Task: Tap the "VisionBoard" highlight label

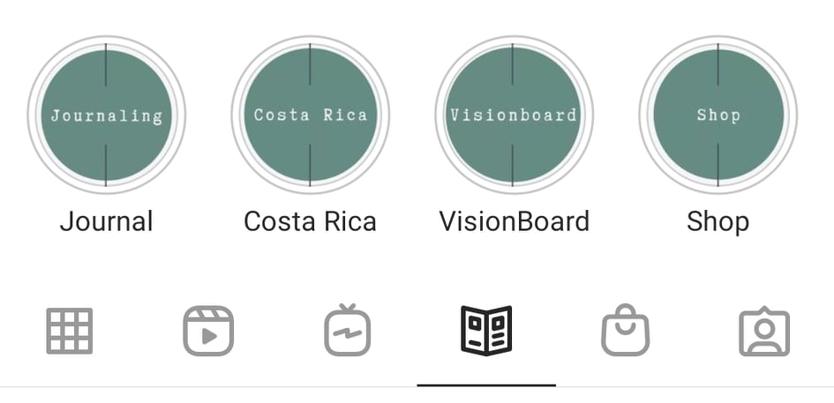Action: click(515, 221)
